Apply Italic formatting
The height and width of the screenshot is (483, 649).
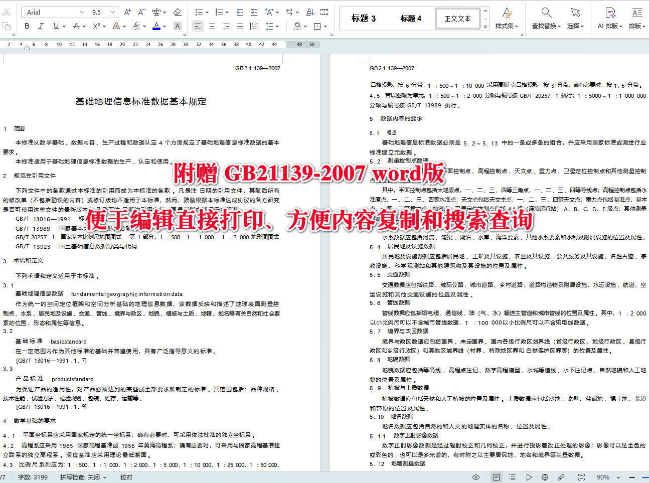pos(41,26)
